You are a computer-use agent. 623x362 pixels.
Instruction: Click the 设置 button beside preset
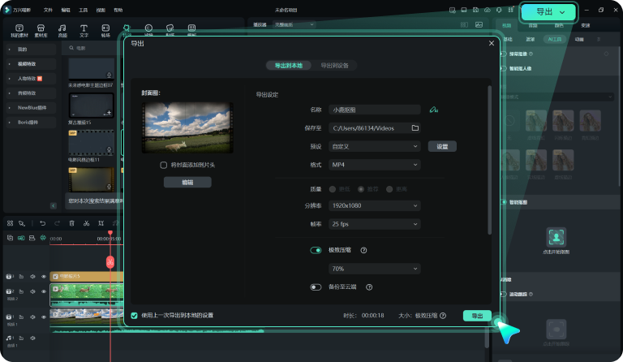(x=442, y=147)
